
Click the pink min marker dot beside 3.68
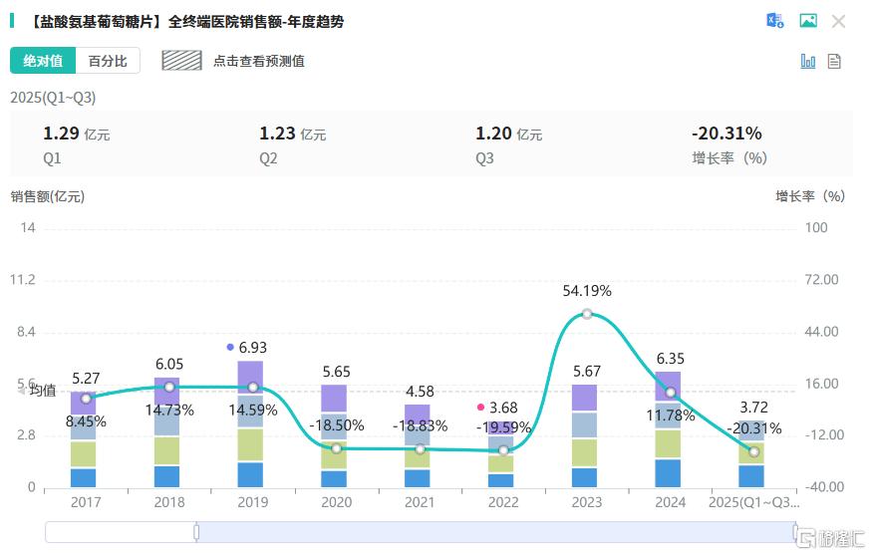[x=480, y=408]
